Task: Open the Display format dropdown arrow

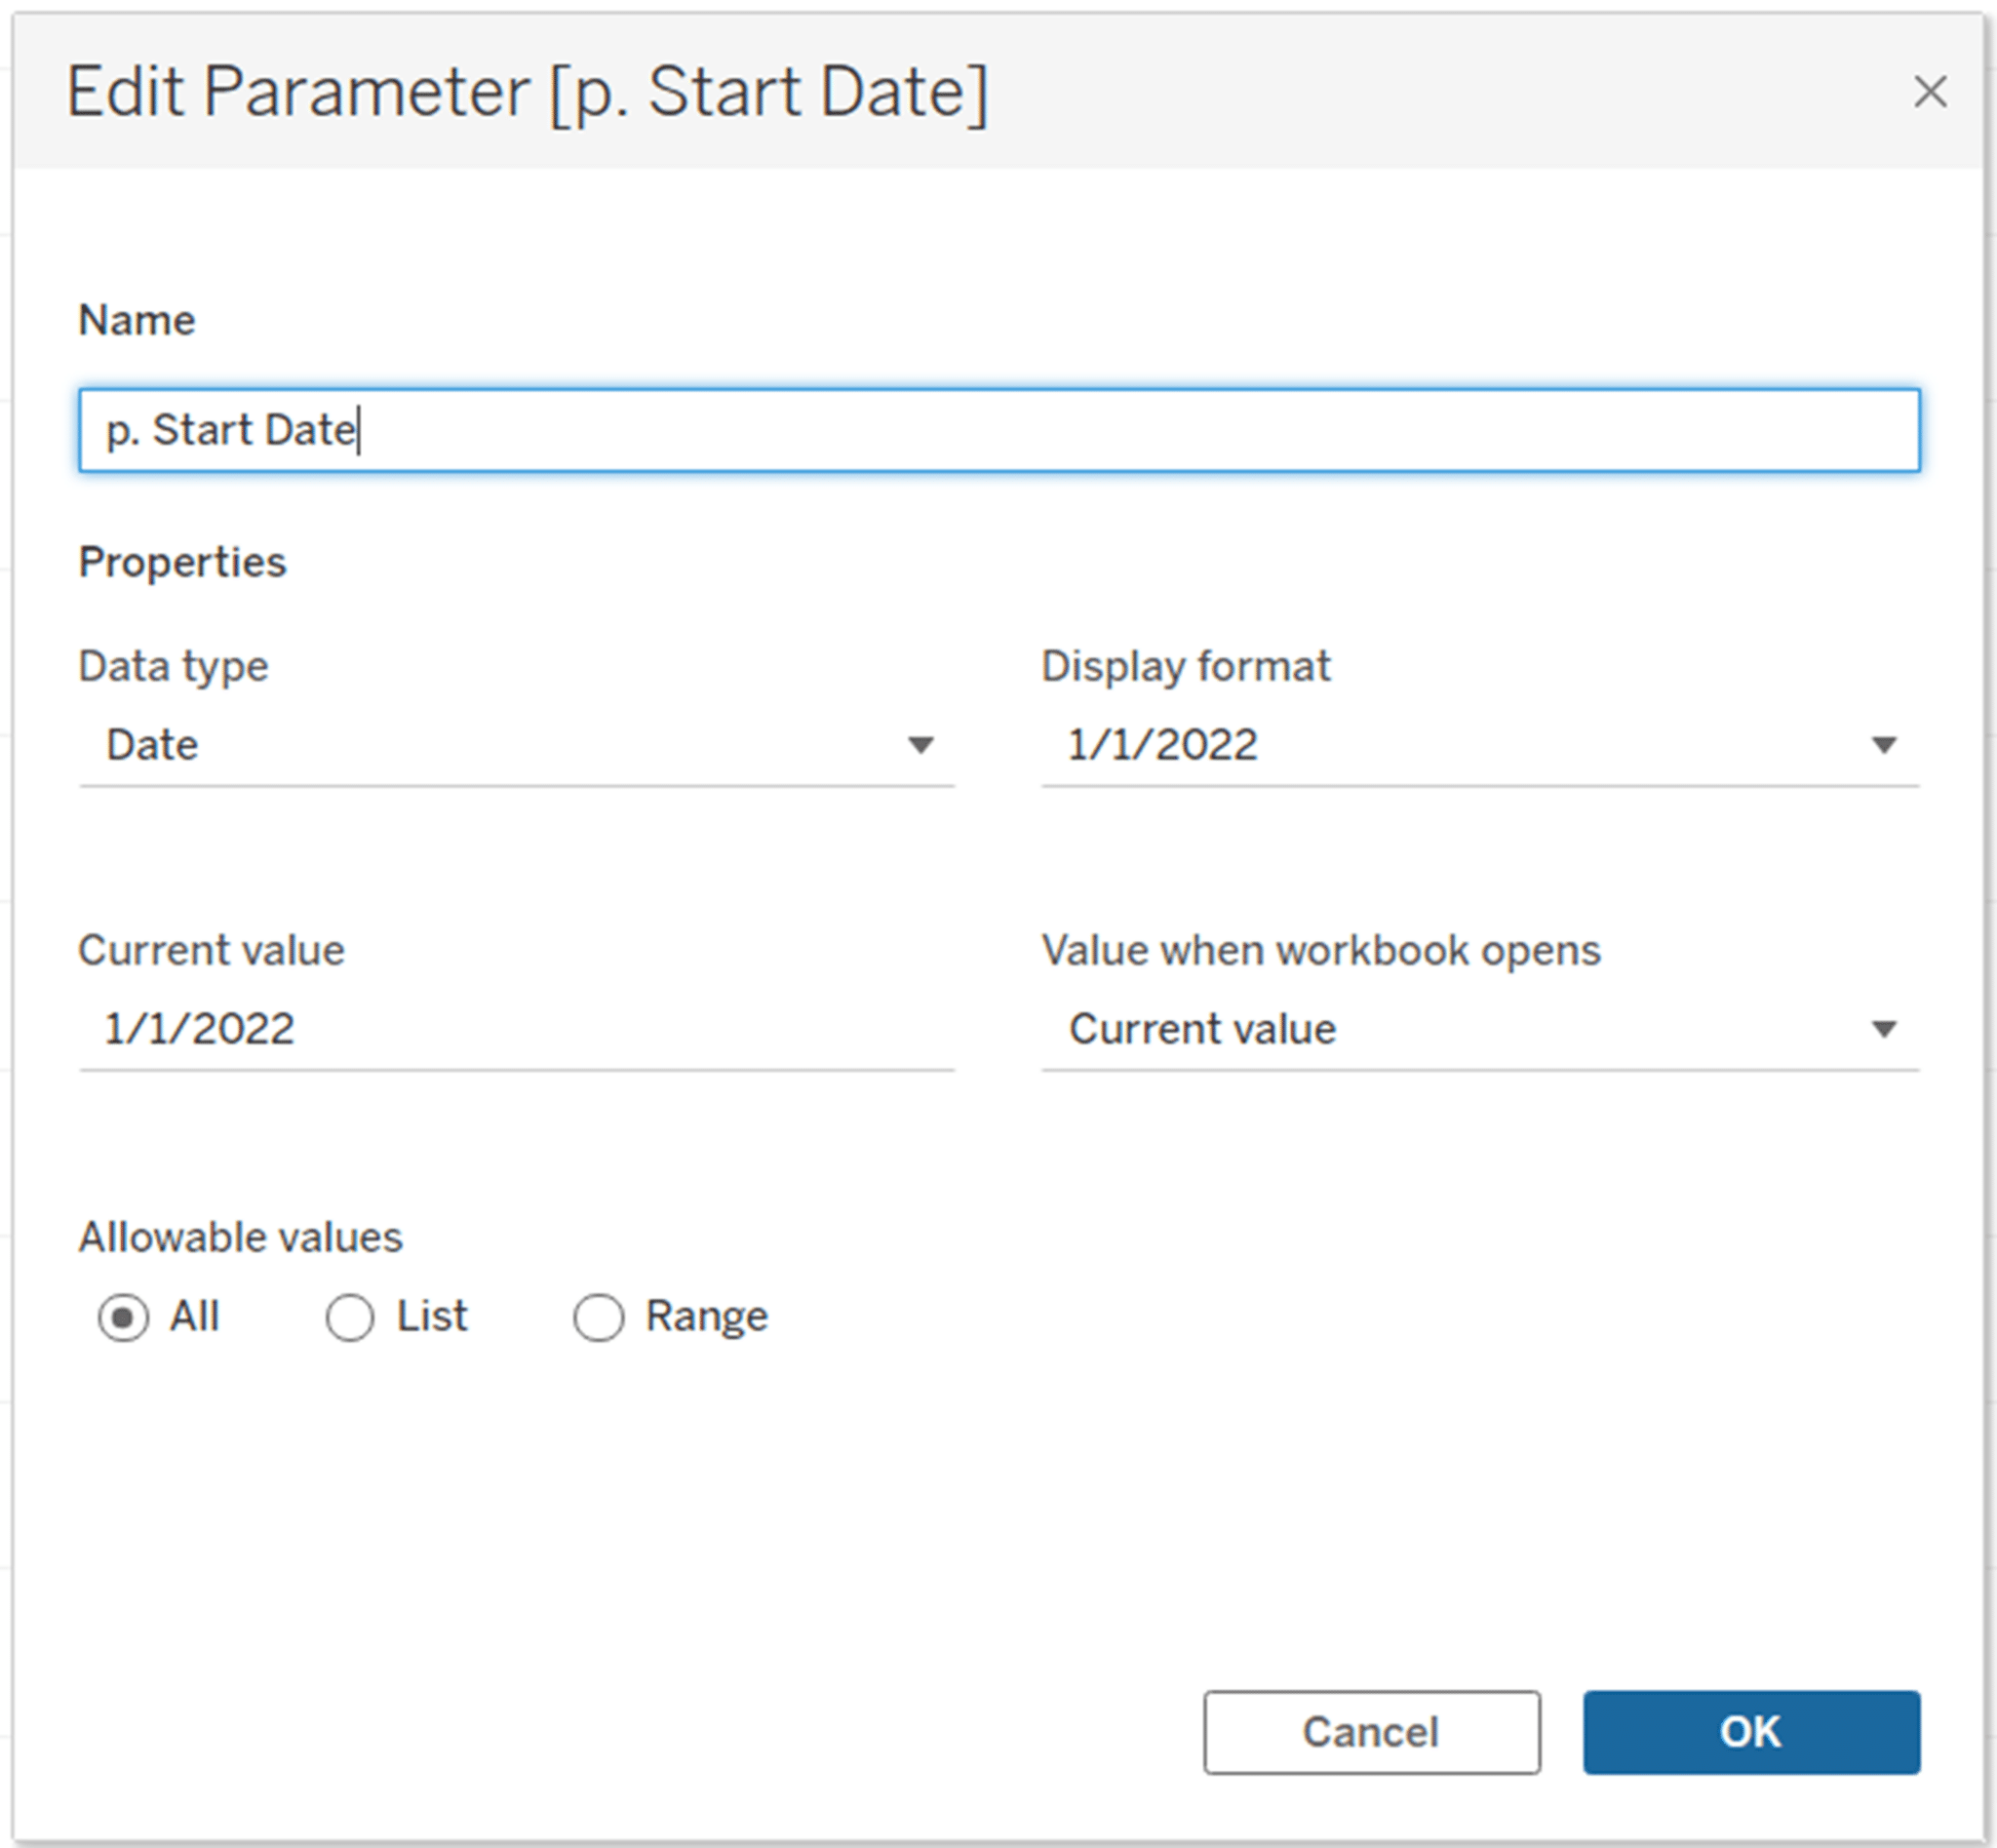Action: [x=1883, y=744]
